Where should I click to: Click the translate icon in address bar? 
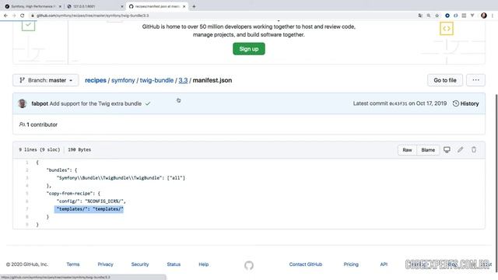(x=420, y=16)
